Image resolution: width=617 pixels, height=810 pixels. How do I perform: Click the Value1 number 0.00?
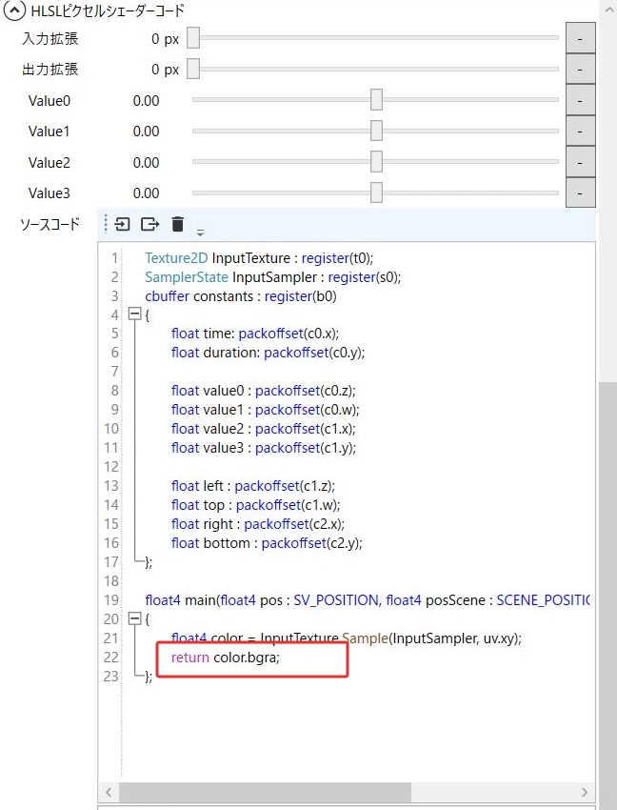pyautogui.click(x=146, y=132)
